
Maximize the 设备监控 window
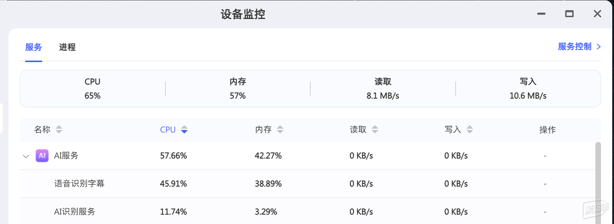pyautogui.click(x=569, y=14)
